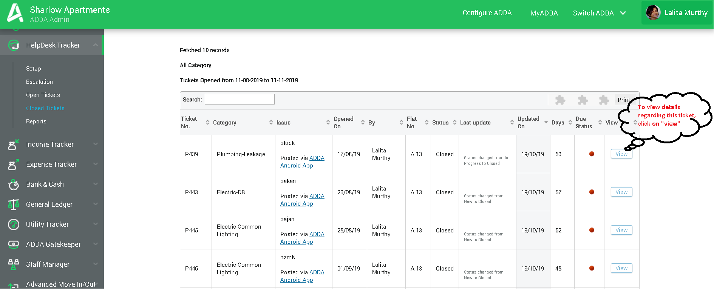
Task: Sort table by Flat No column
Action: click(427, 123)
